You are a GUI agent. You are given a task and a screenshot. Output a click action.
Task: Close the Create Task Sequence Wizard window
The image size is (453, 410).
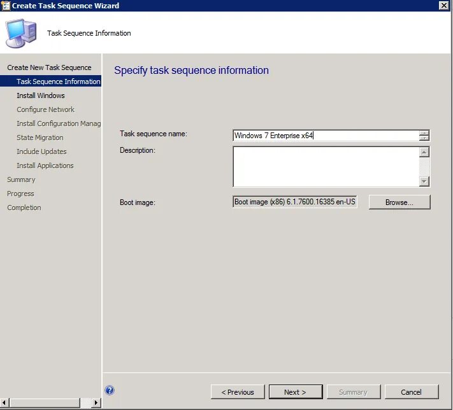pos(443,5)
